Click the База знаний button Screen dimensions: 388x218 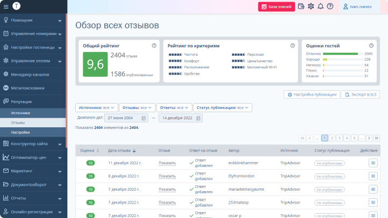click(276, 6)
